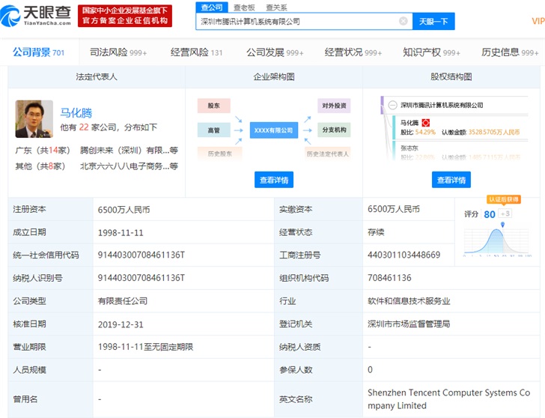This screenshot has height=418, width=545.
Task: Click the XXXX有限公司 center box
Action: coord(273,130)
